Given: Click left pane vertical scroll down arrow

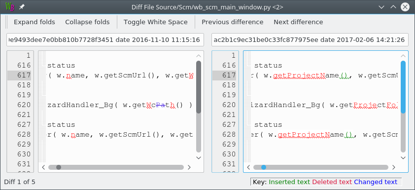Looking at the screenshot, I should 199,157.
